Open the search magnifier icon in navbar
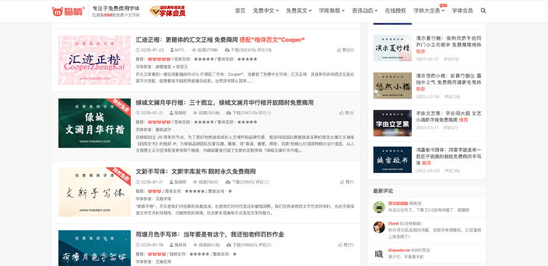The width and height of the screenshot is (548, 266). click(x=483, y=10)
